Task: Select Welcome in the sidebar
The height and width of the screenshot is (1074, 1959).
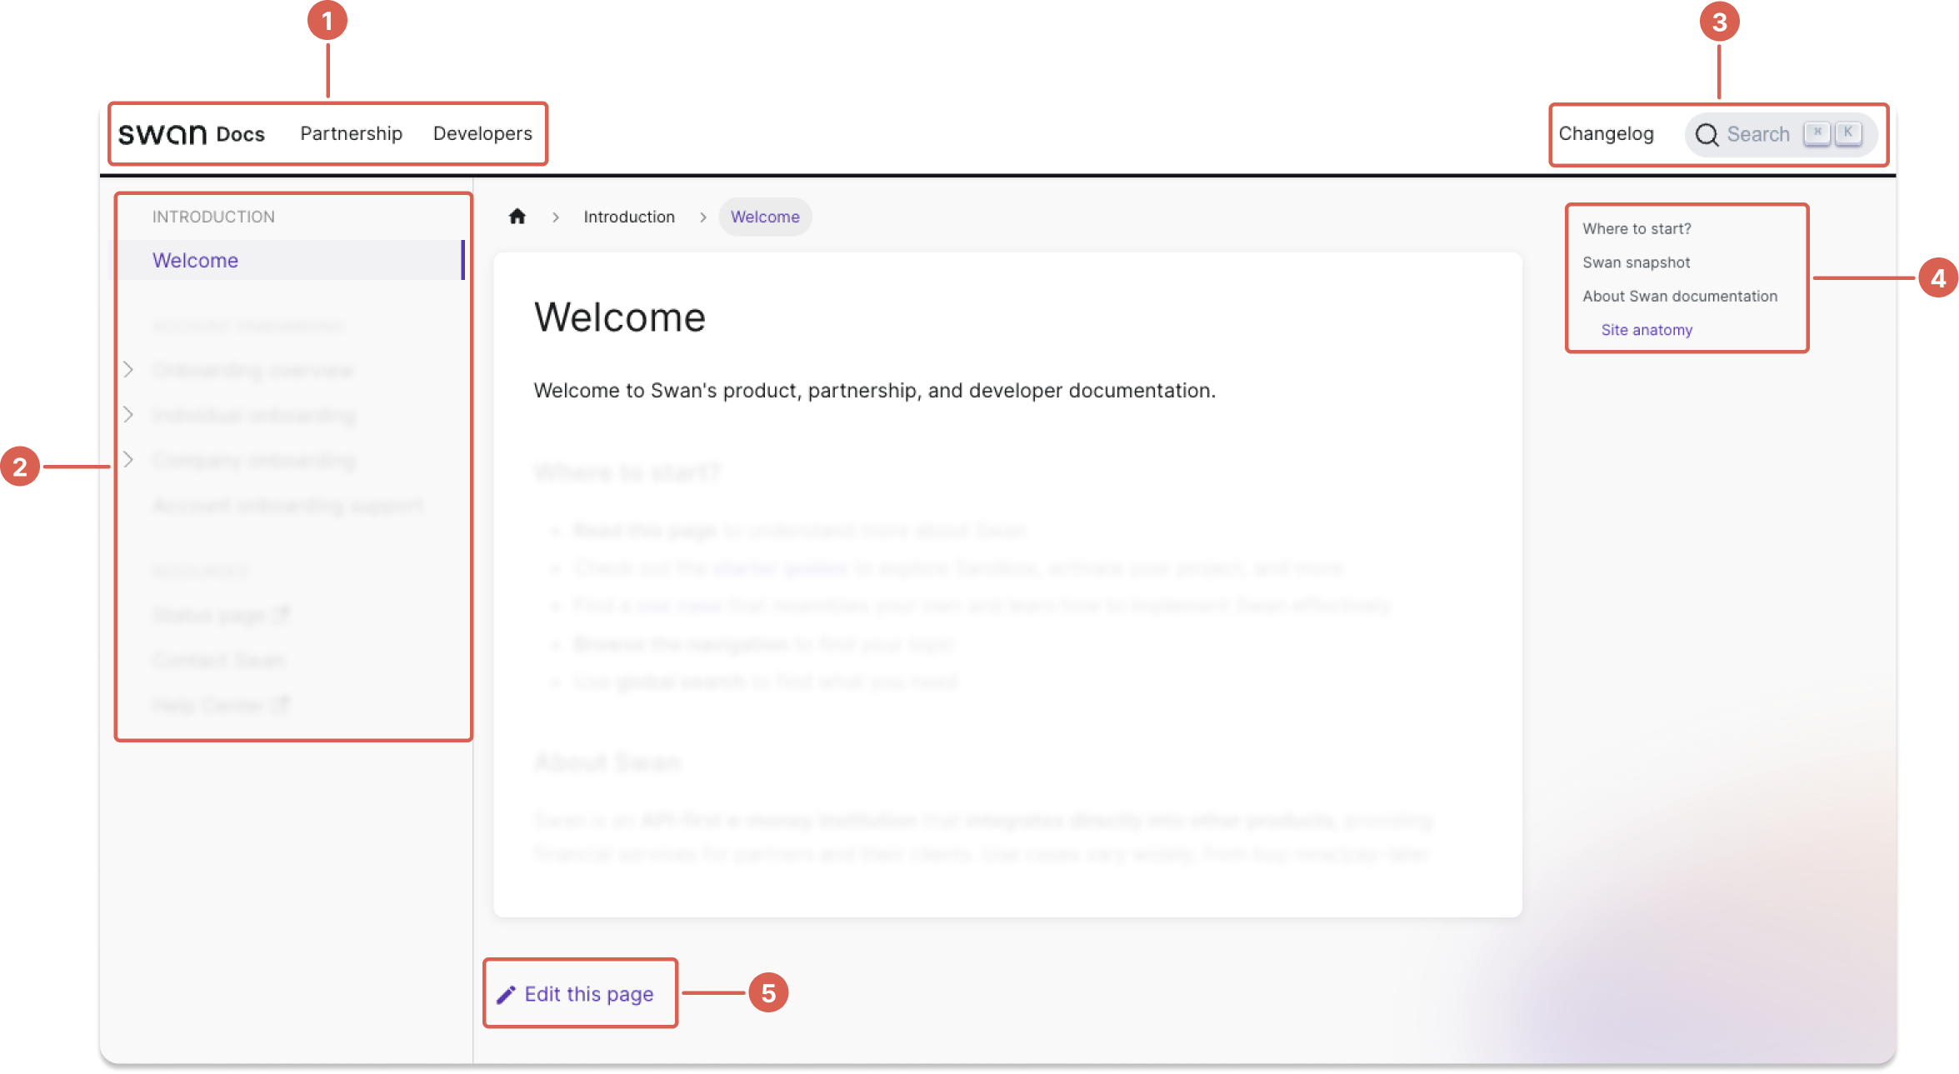Action: 288,260
